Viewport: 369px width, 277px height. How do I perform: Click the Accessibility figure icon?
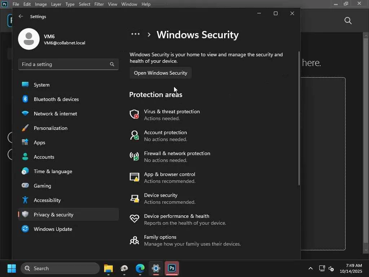25,200
